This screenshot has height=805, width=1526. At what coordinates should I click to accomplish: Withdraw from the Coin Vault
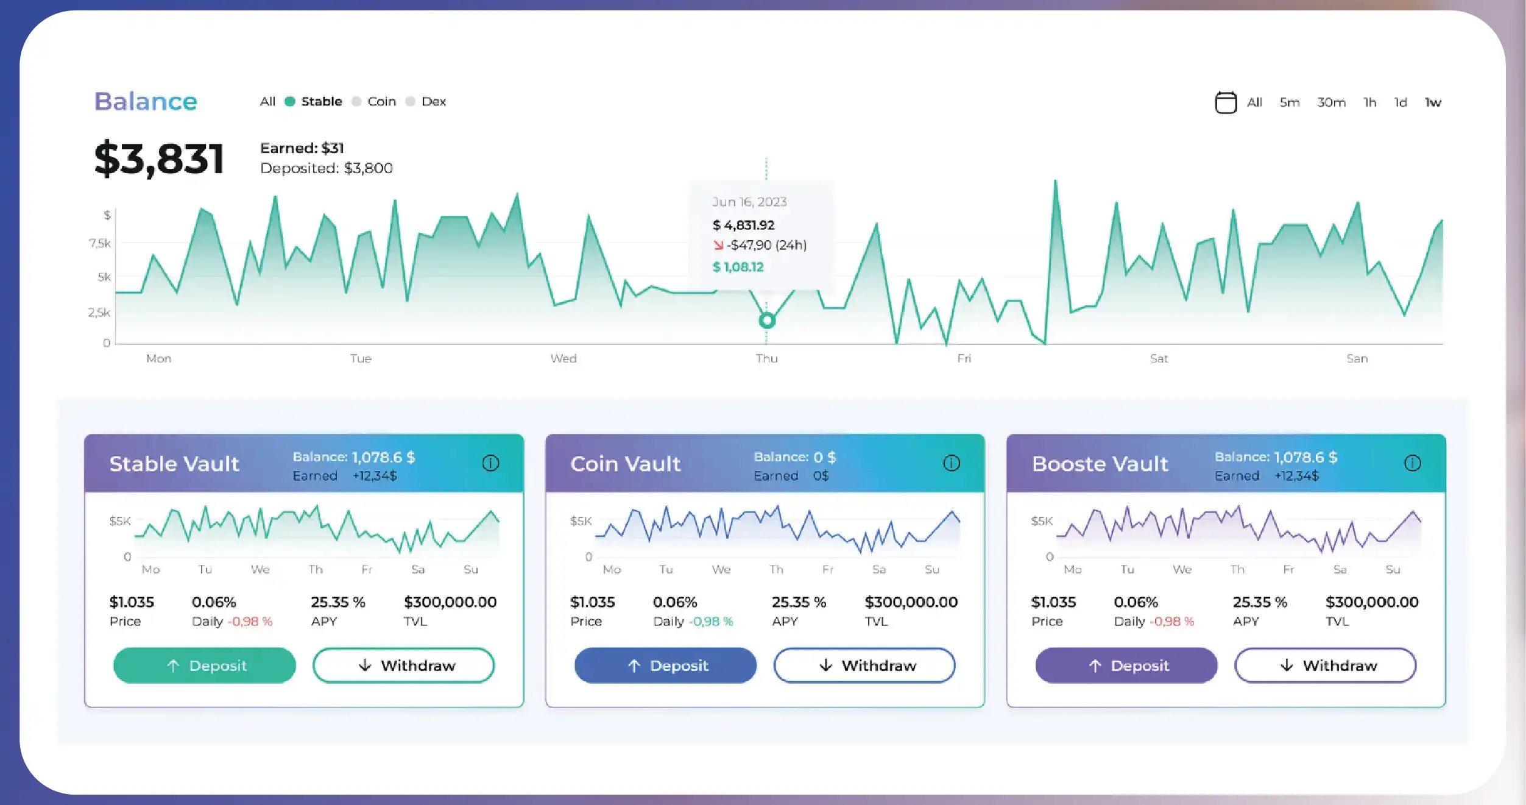click(x=864, y=665)
